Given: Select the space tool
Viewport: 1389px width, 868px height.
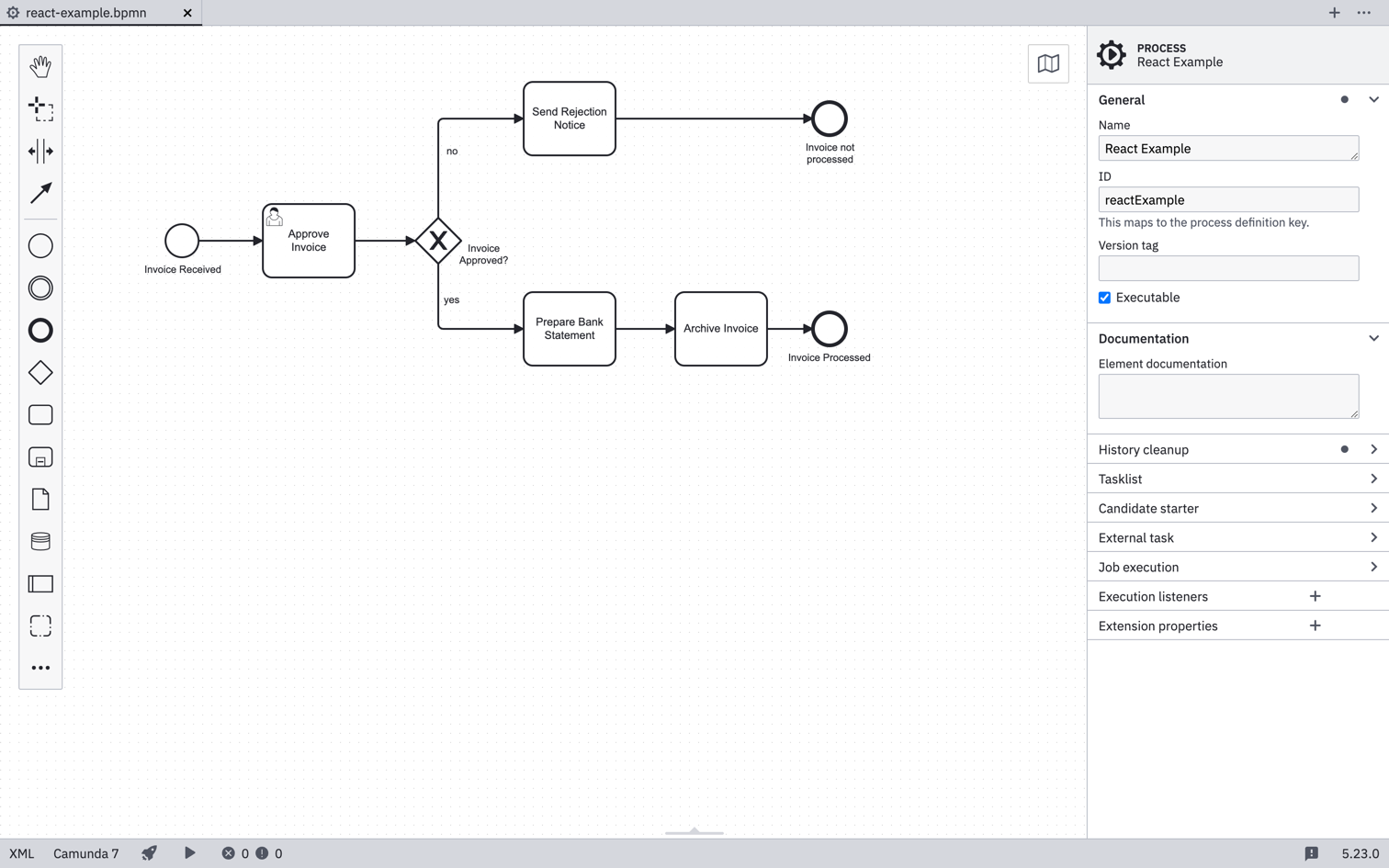Looking at the screenshot, I should click(40, 152).
